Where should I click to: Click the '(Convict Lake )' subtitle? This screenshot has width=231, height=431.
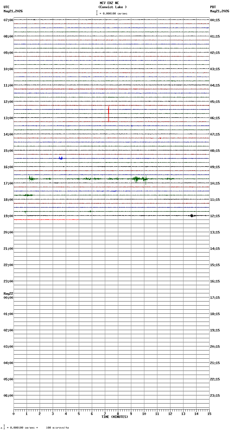[x=113, y=7]
